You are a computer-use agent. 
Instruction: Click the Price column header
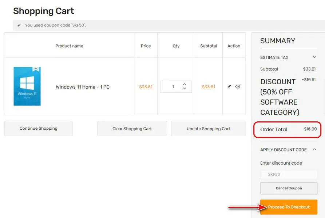(146, 46)
